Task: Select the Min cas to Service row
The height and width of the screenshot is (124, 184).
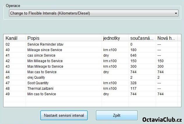Action: [42, 94]
